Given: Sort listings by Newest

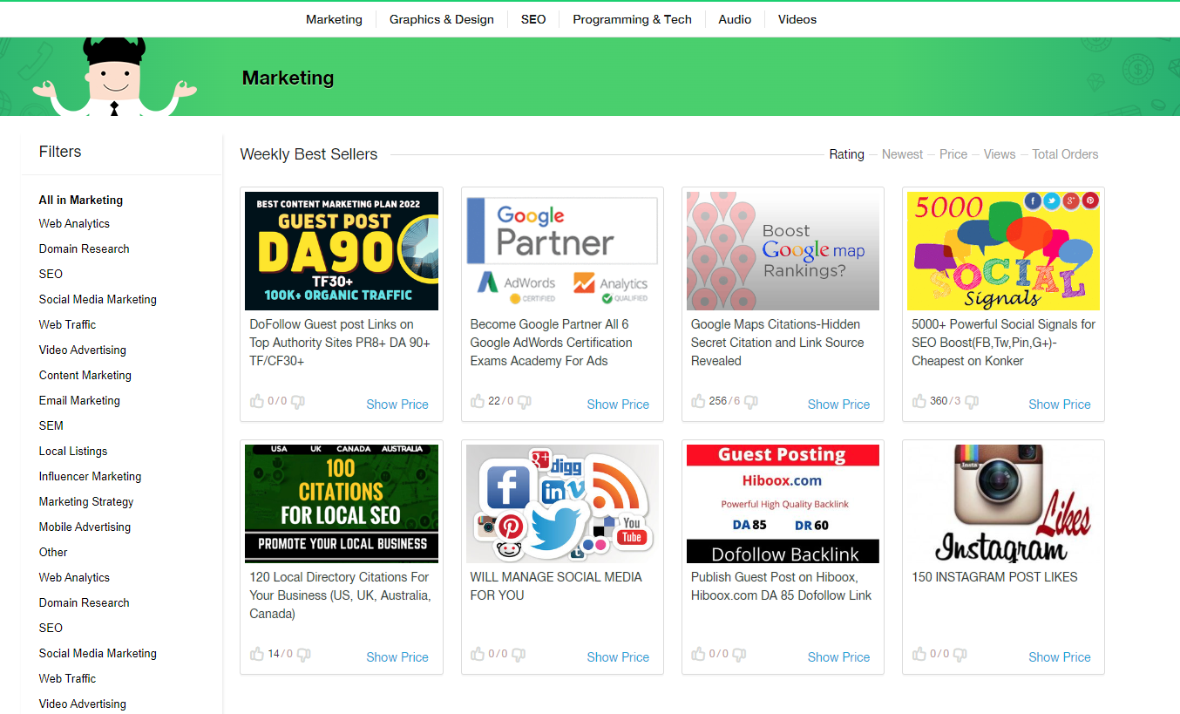Looking at the screenshot, I should pos(902,154).
